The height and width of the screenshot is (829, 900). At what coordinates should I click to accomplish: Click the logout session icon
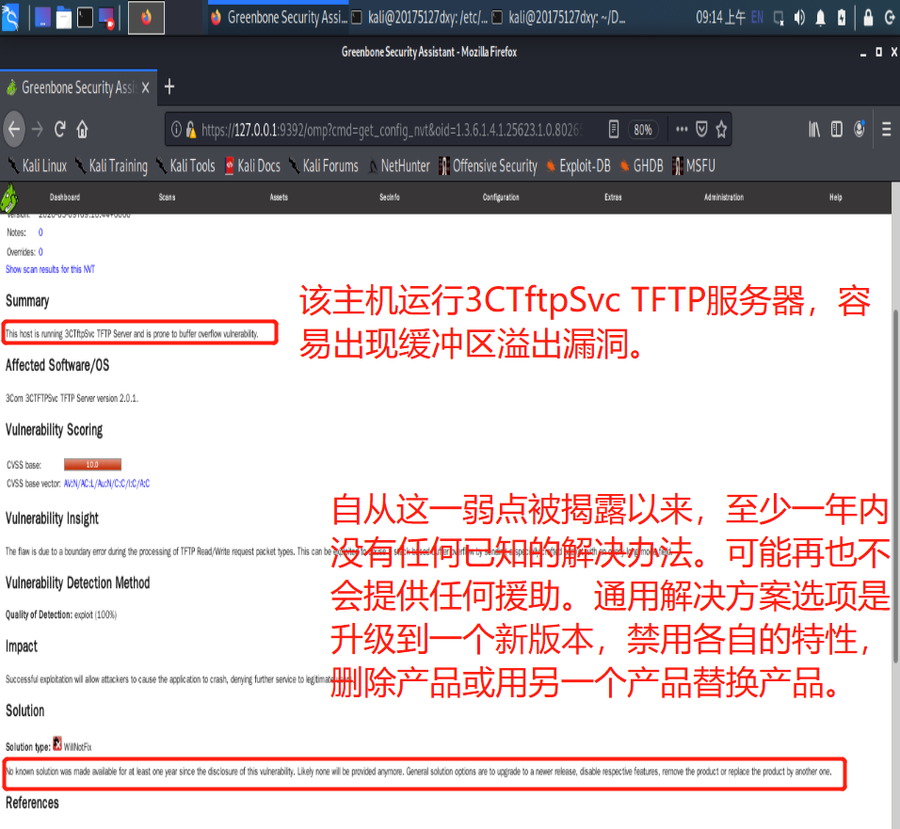pyautogui.click(x=890, y=18)
